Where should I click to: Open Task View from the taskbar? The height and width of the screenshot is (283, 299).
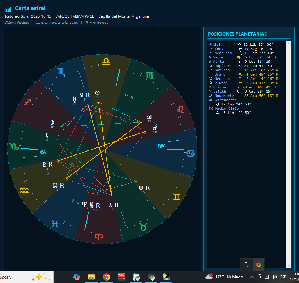click(61, 277)
